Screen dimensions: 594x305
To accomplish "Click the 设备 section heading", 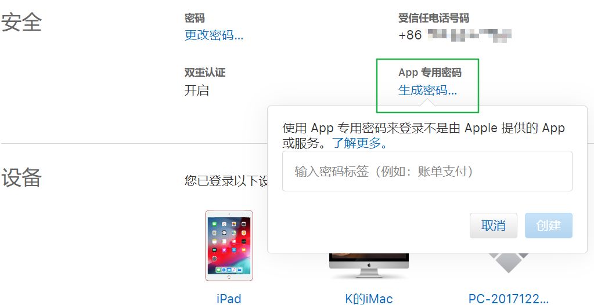I will point(21,177).
